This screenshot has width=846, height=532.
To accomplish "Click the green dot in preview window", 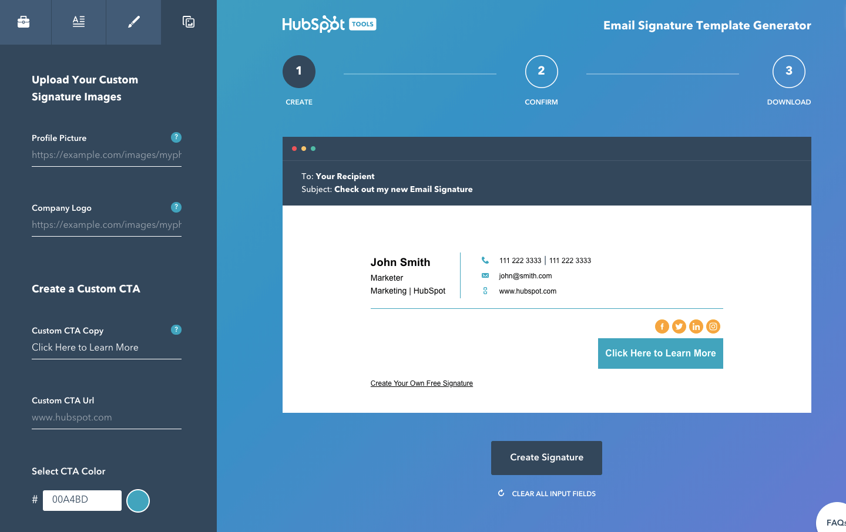I will click(313, 149).
